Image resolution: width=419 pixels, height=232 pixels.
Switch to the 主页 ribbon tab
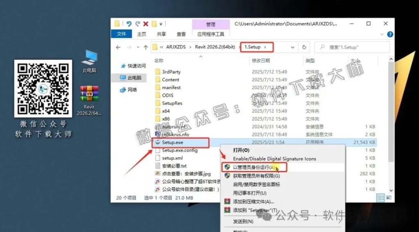pyautogui.click(x=142, y=34)
